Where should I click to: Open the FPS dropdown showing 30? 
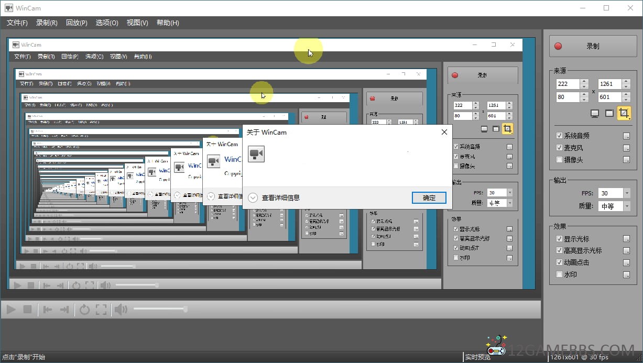coord(627,193)
